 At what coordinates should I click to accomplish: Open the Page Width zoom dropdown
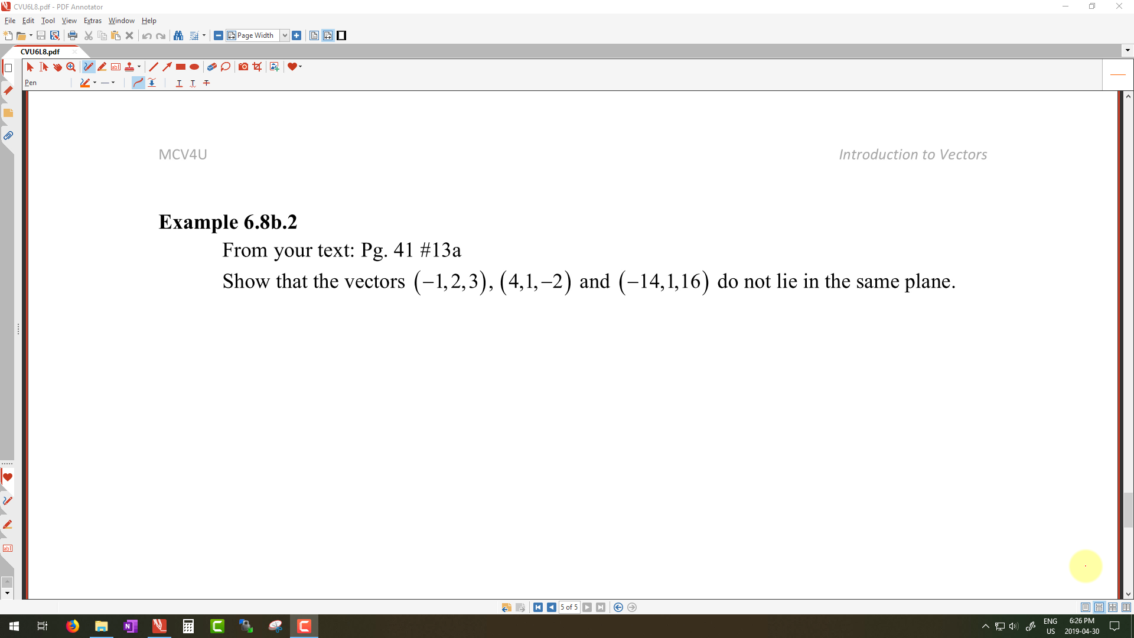click(x=285, y=35)
